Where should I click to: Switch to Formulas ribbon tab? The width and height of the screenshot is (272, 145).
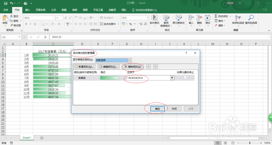click(53, 10)
